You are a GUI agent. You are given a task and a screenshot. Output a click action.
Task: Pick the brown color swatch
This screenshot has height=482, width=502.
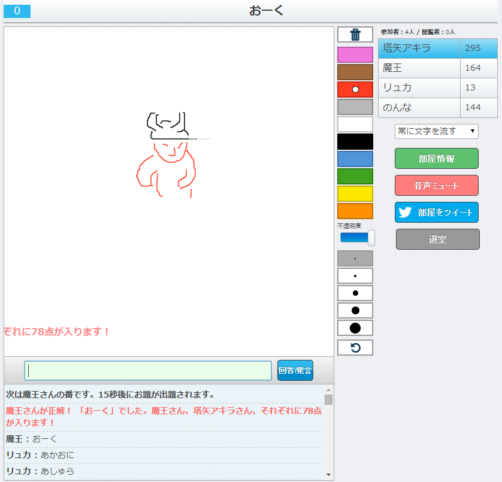(355, 72)
